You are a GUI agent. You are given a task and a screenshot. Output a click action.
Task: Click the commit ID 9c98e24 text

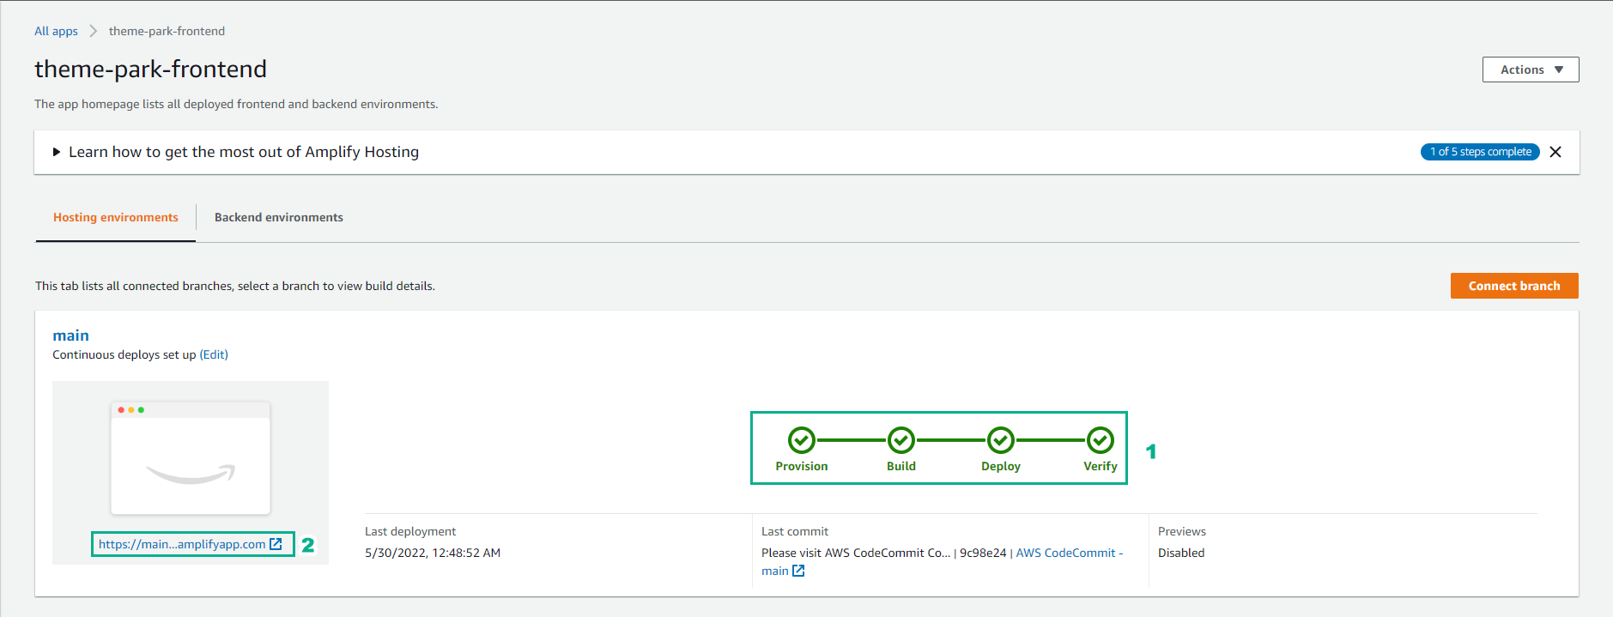(x=983, y=553)
